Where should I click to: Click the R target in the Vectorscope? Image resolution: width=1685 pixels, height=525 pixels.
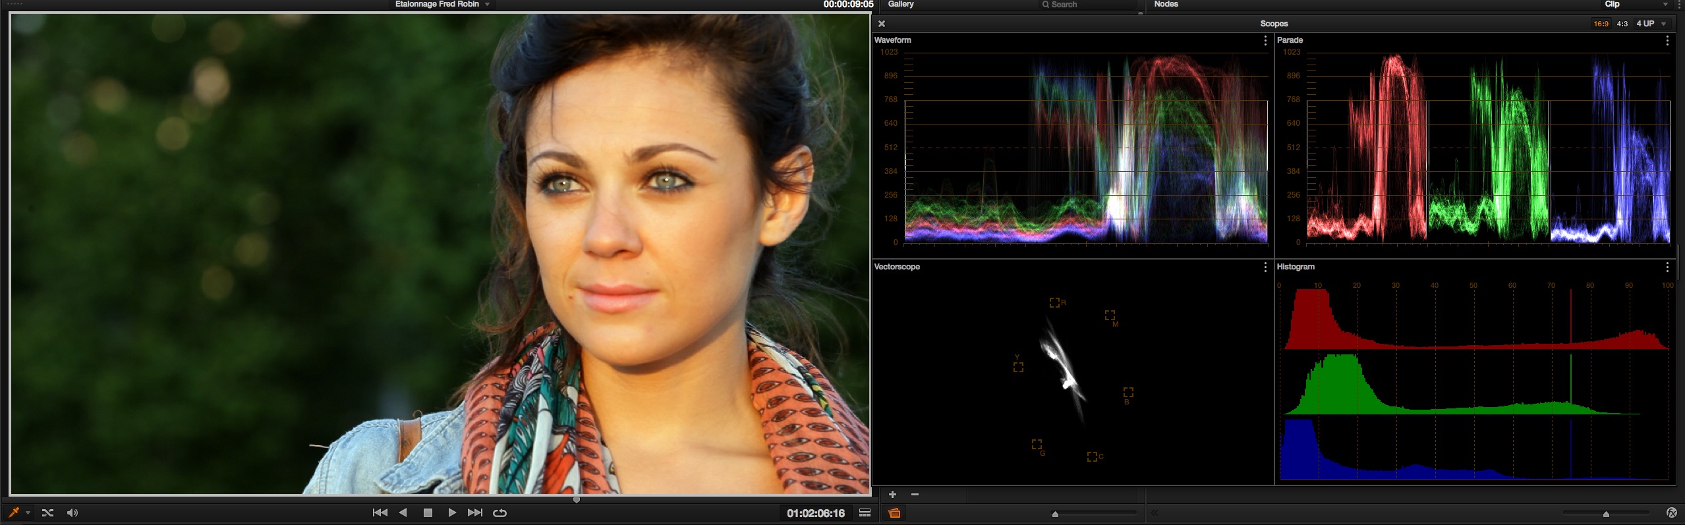tap(1054, 302)
